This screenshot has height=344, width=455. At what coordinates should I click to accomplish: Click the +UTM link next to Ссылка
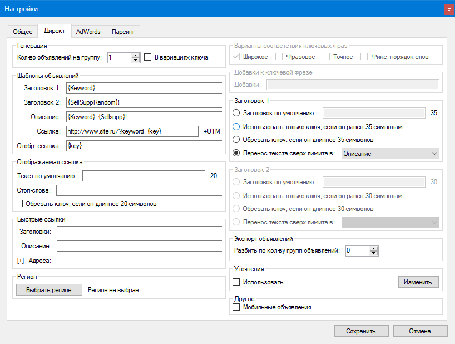[x=212, y=131]
